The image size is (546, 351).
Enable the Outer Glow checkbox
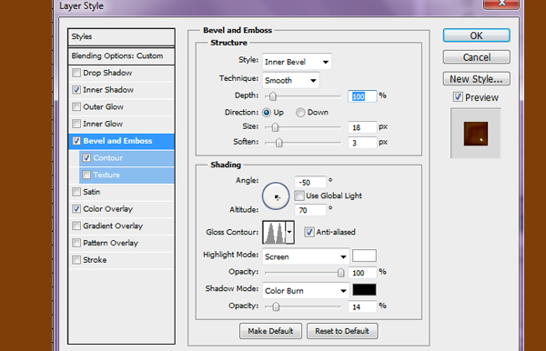pyautogui.click(x=76, y=106)
